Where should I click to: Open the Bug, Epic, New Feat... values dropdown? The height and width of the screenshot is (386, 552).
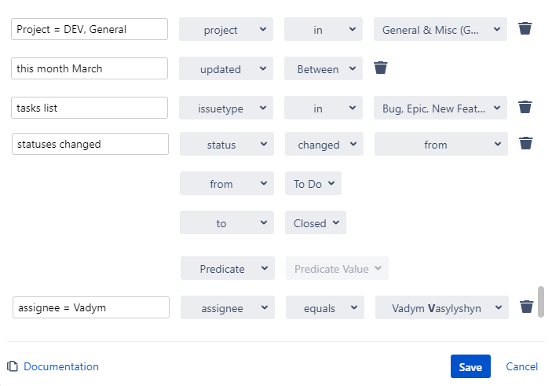(x=441, y=108)
